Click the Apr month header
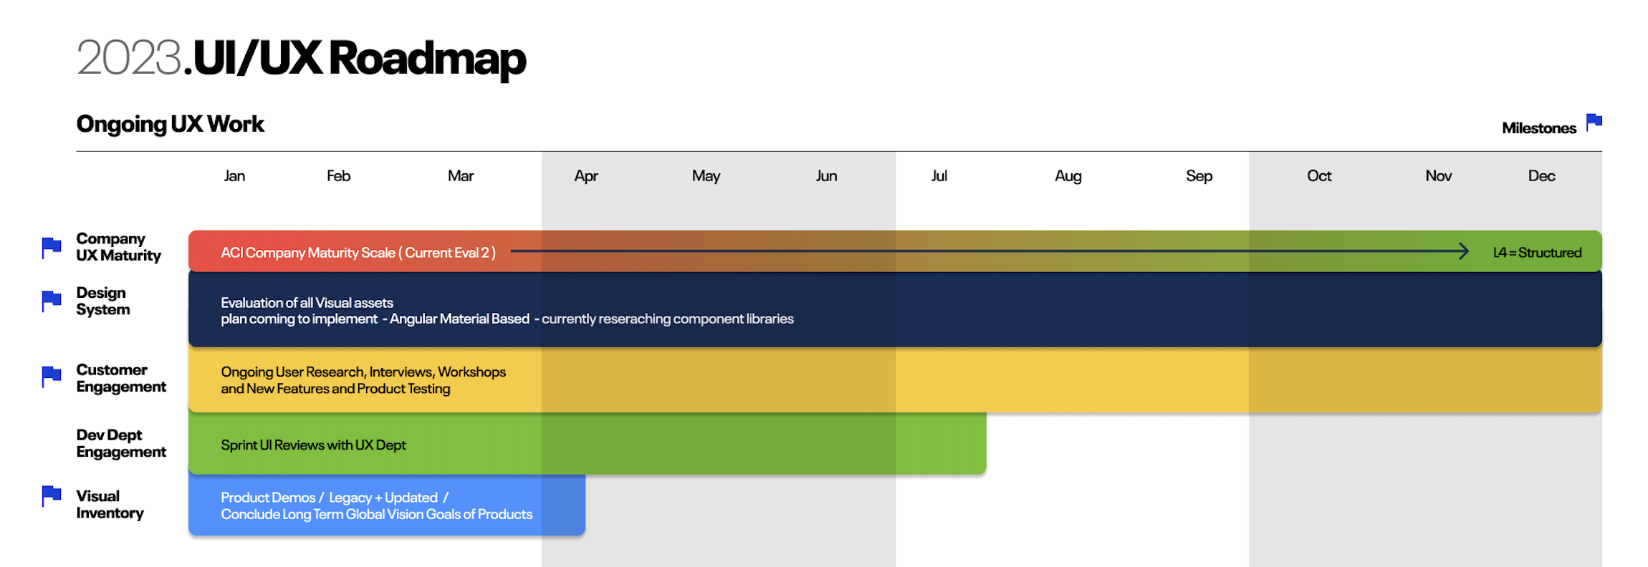The width and height of the screenshot is (1648, 567). coord(586,176)
